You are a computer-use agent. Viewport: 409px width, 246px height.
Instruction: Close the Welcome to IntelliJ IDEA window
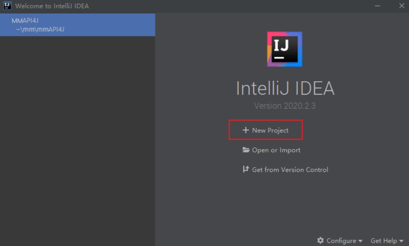point(402,6)
